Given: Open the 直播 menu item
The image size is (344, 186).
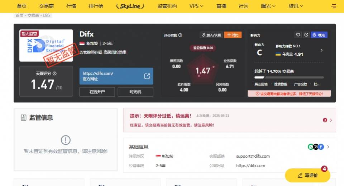Looking at the screenshot, I should pyautogui.click(x=221, y=6).
